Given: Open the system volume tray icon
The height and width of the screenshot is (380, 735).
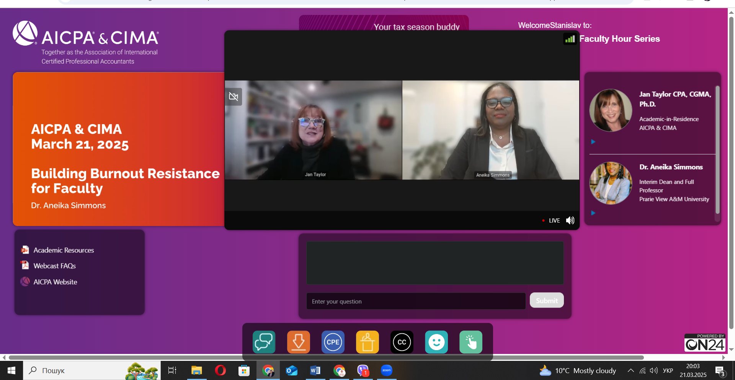Looking at the screenshot, I should (x=654, y=370).
